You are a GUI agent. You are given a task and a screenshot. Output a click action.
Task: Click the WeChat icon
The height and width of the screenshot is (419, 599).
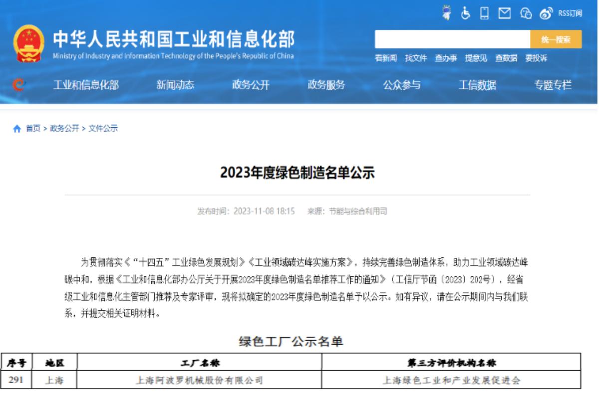pyautogui.click(x=526, y=13)
